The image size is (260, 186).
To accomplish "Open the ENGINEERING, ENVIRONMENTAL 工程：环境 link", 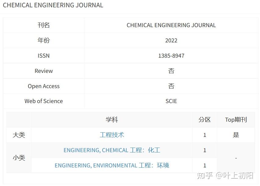I will pyautogui.click(x=112, y=165).
